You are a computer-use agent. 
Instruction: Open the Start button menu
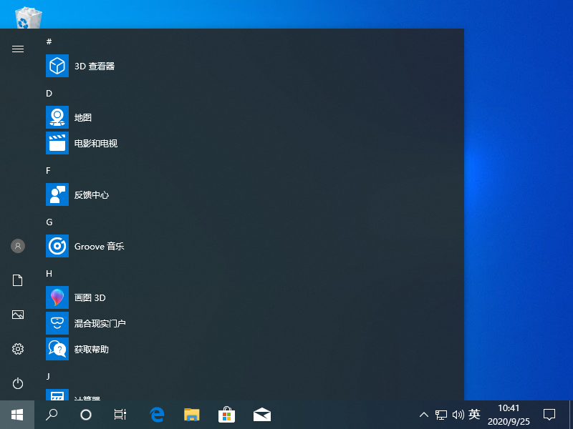click(x=17, y=415)
